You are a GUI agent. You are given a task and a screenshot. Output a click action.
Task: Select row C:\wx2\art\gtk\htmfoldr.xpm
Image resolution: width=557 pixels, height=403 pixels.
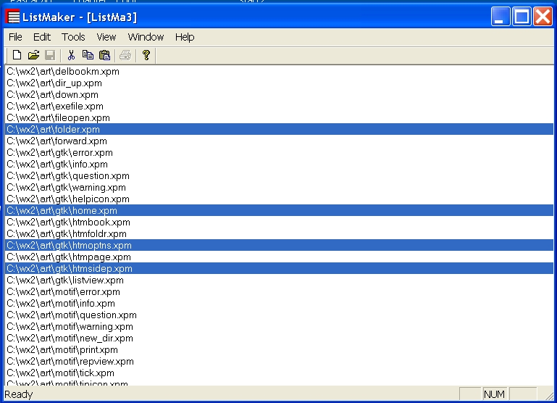coord(279,234)
